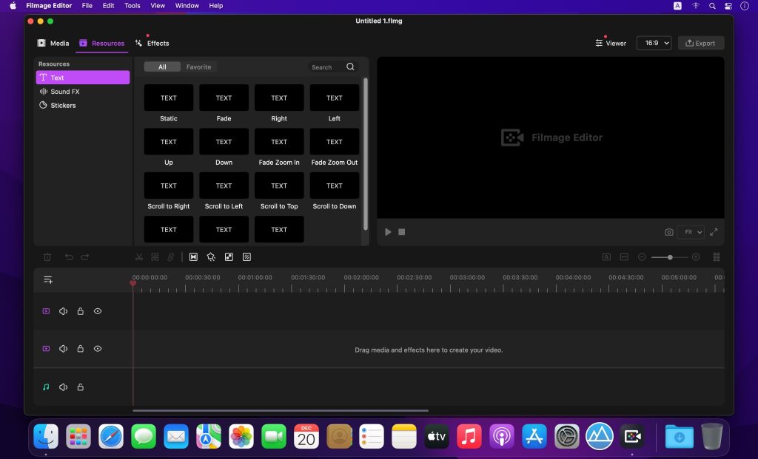Viewport: 758px width, 459px height.
Task: Open the Viewer options control
Action: coord(610,43)
